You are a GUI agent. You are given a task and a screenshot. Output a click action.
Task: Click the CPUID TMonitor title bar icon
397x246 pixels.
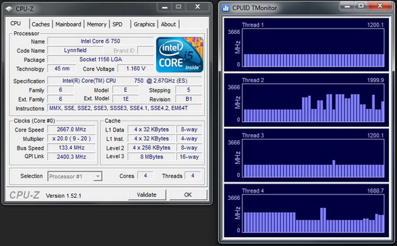[x=225, y=8]
